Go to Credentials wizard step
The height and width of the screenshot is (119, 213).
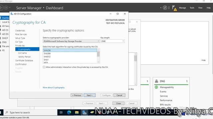click(20, 31)
